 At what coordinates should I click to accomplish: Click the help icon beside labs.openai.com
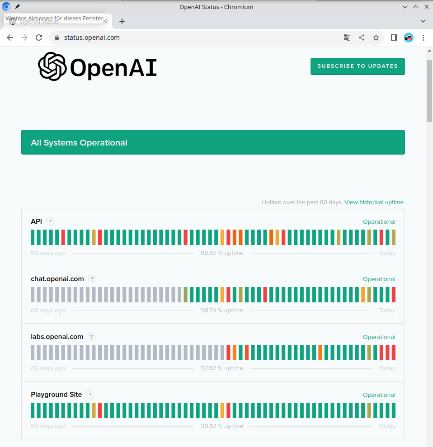pyautogui.click(x=92, y=337)
